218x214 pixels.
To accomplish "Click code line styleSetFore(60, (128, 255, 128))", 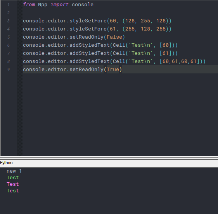I will 97,21.
